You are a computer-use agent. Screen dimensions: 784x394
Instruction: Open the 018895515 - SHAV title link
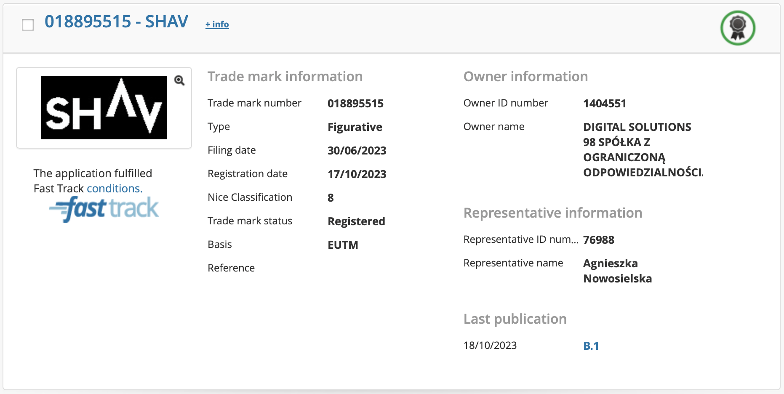[x=116, y=21]
